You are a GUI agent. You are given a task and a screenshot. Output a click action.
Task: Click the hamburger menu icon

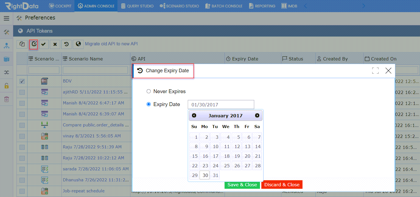pos(7,18)
